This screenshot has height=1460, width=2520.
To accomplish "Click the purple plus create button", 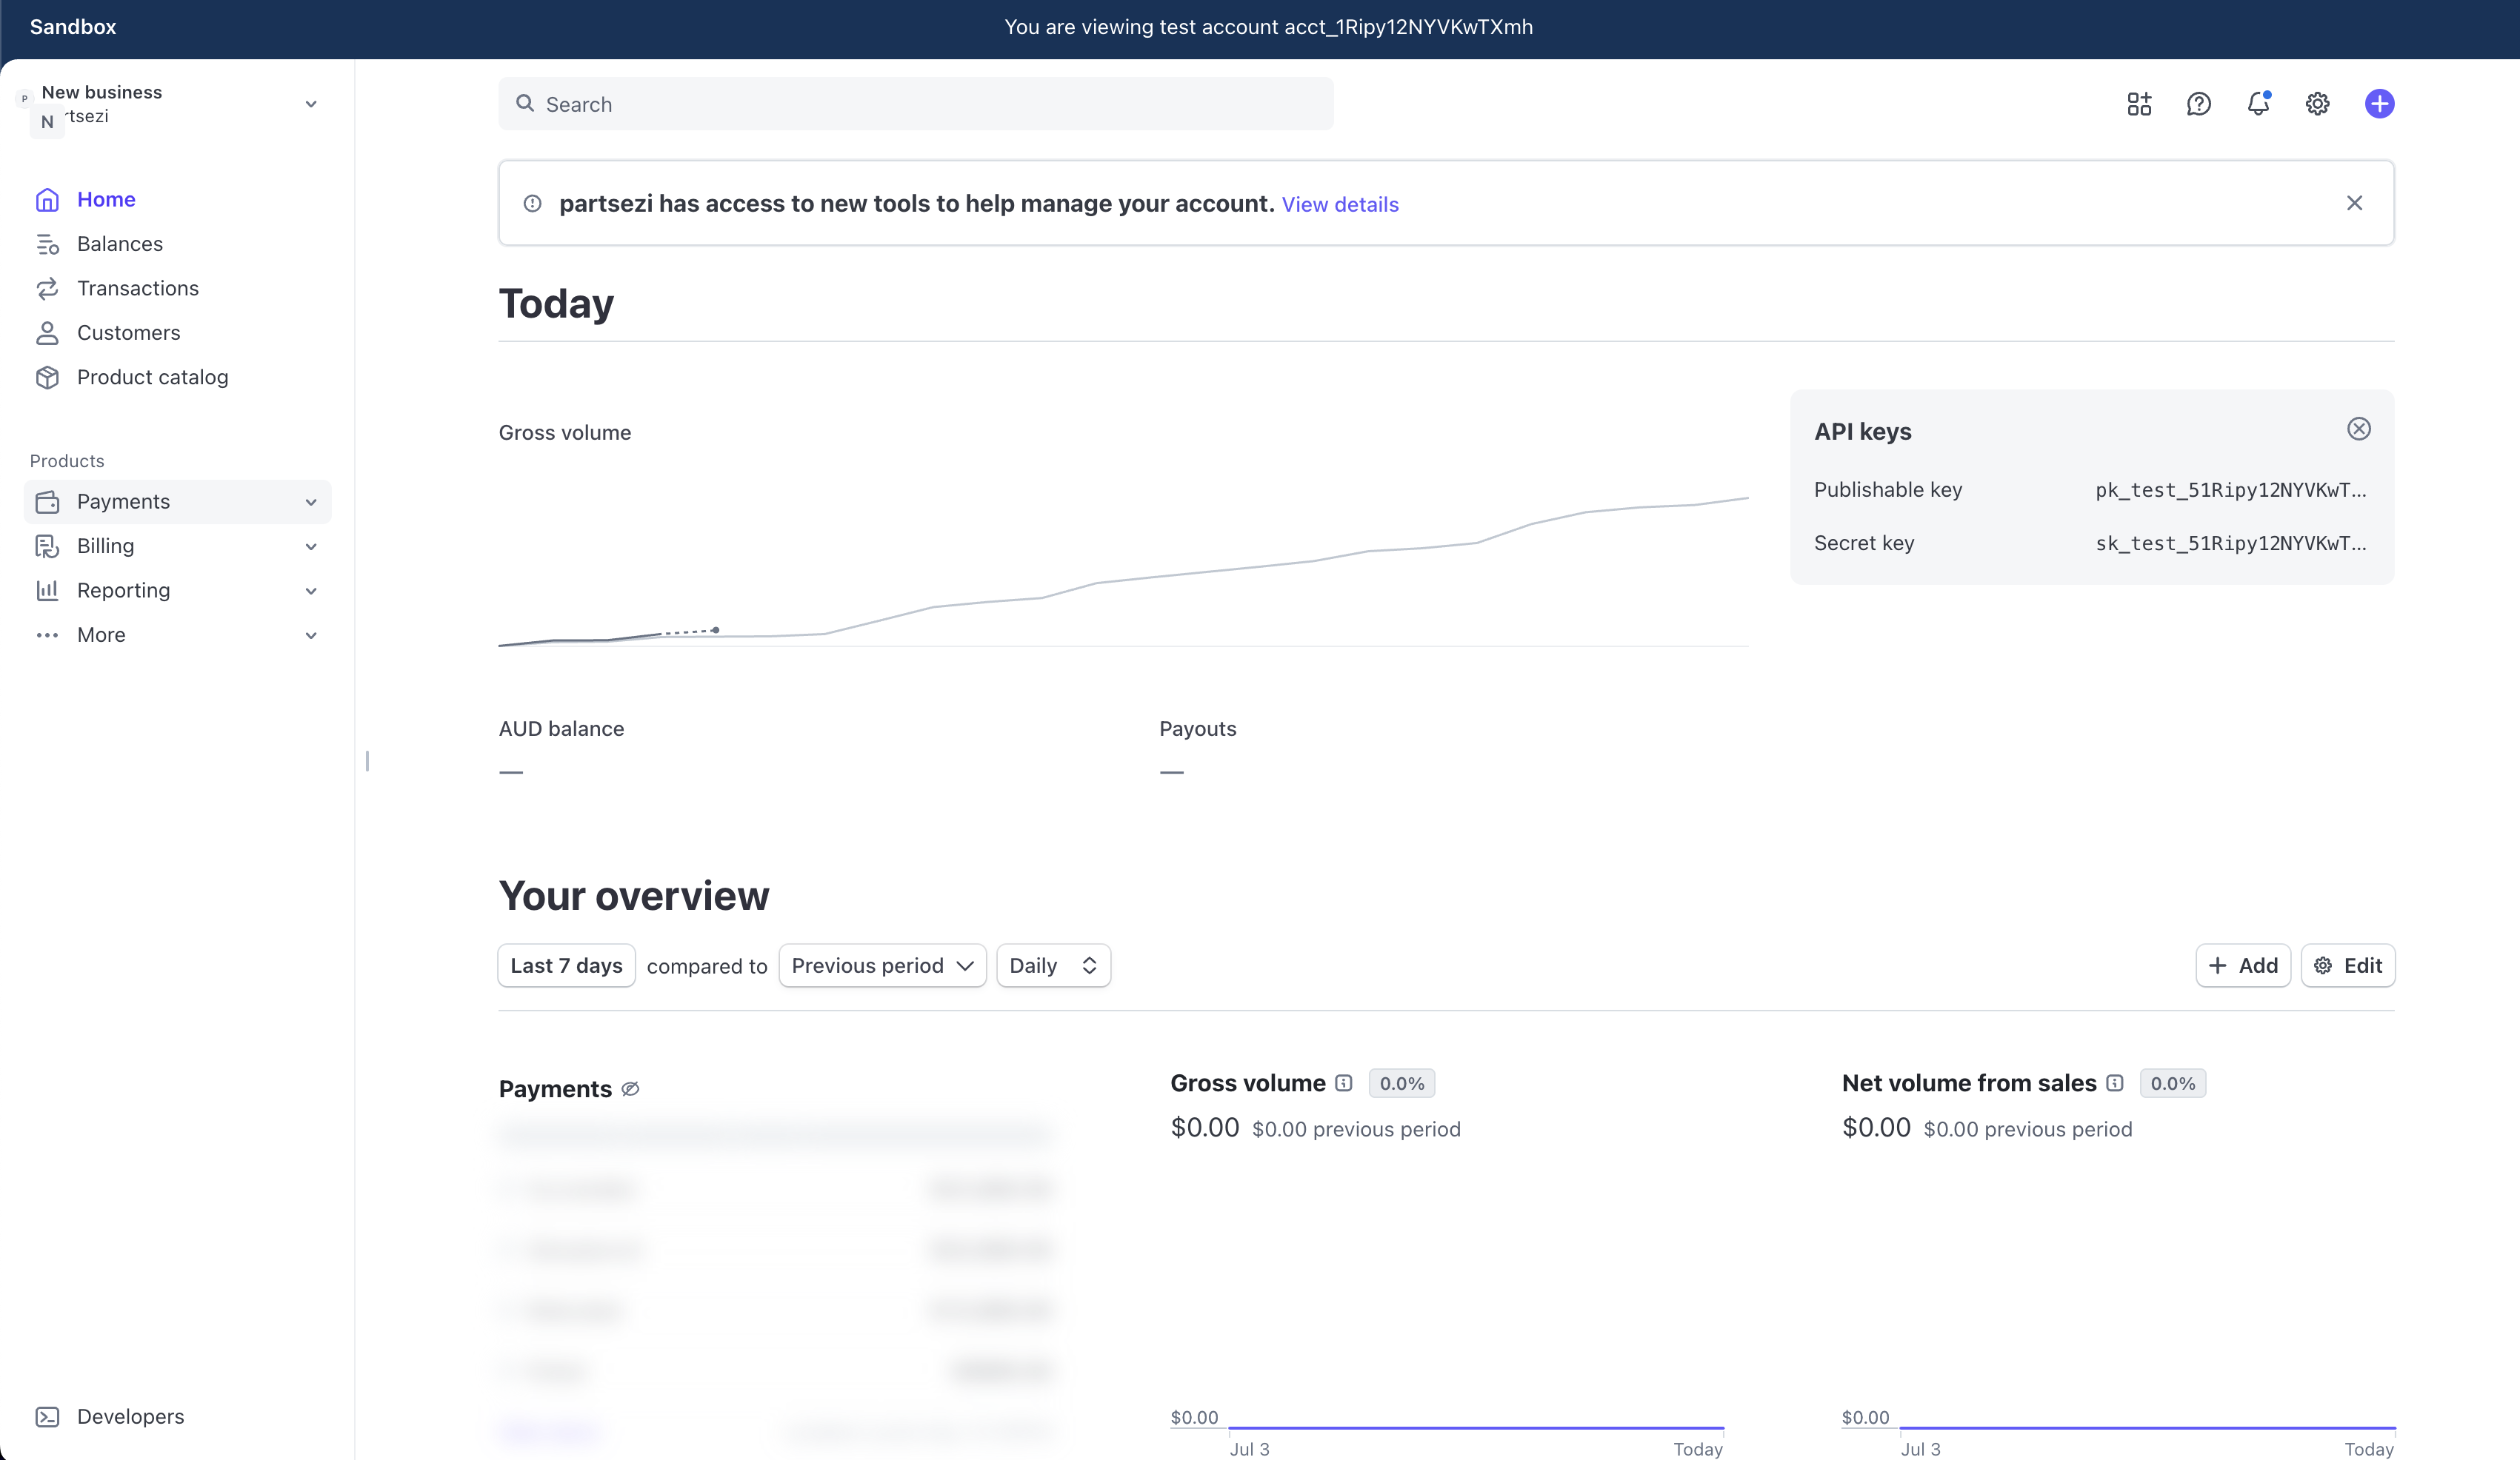I will [x=2379, y=104].
